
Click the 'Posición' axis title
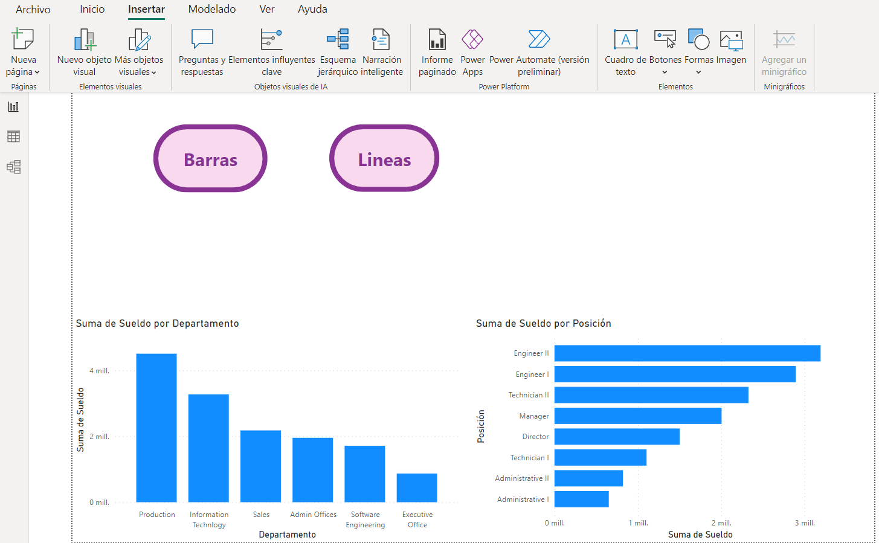(x=481, y=426)
